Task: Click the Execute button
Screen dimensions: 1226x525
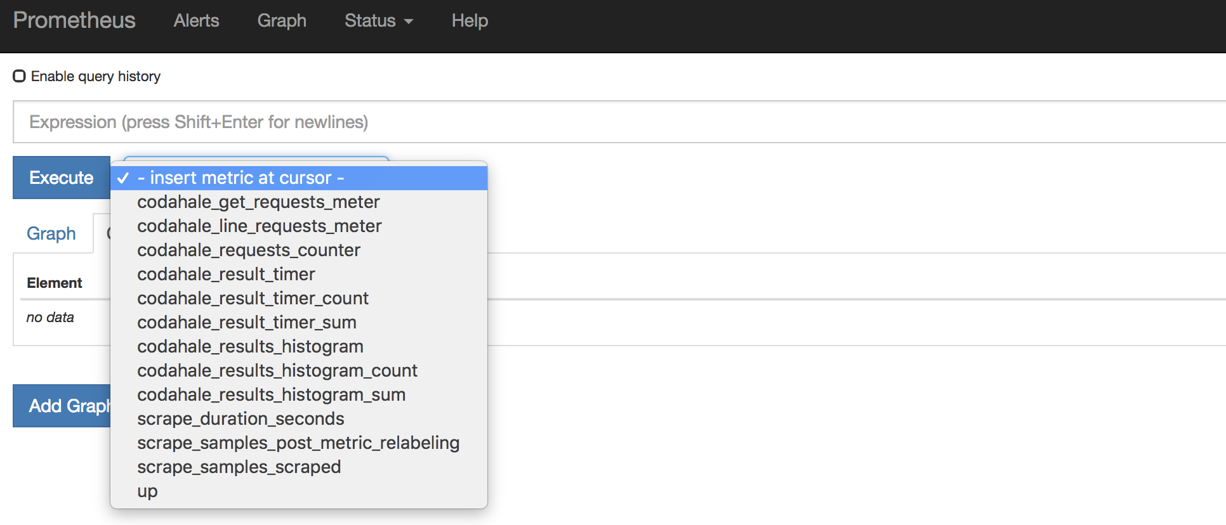Action: point(62,178)
